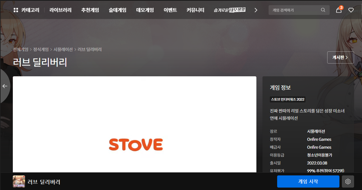Image resolution: width=362 pixels, height=190 pixels.
Task: Go back with left arrow button
Action: pos(5,86)
